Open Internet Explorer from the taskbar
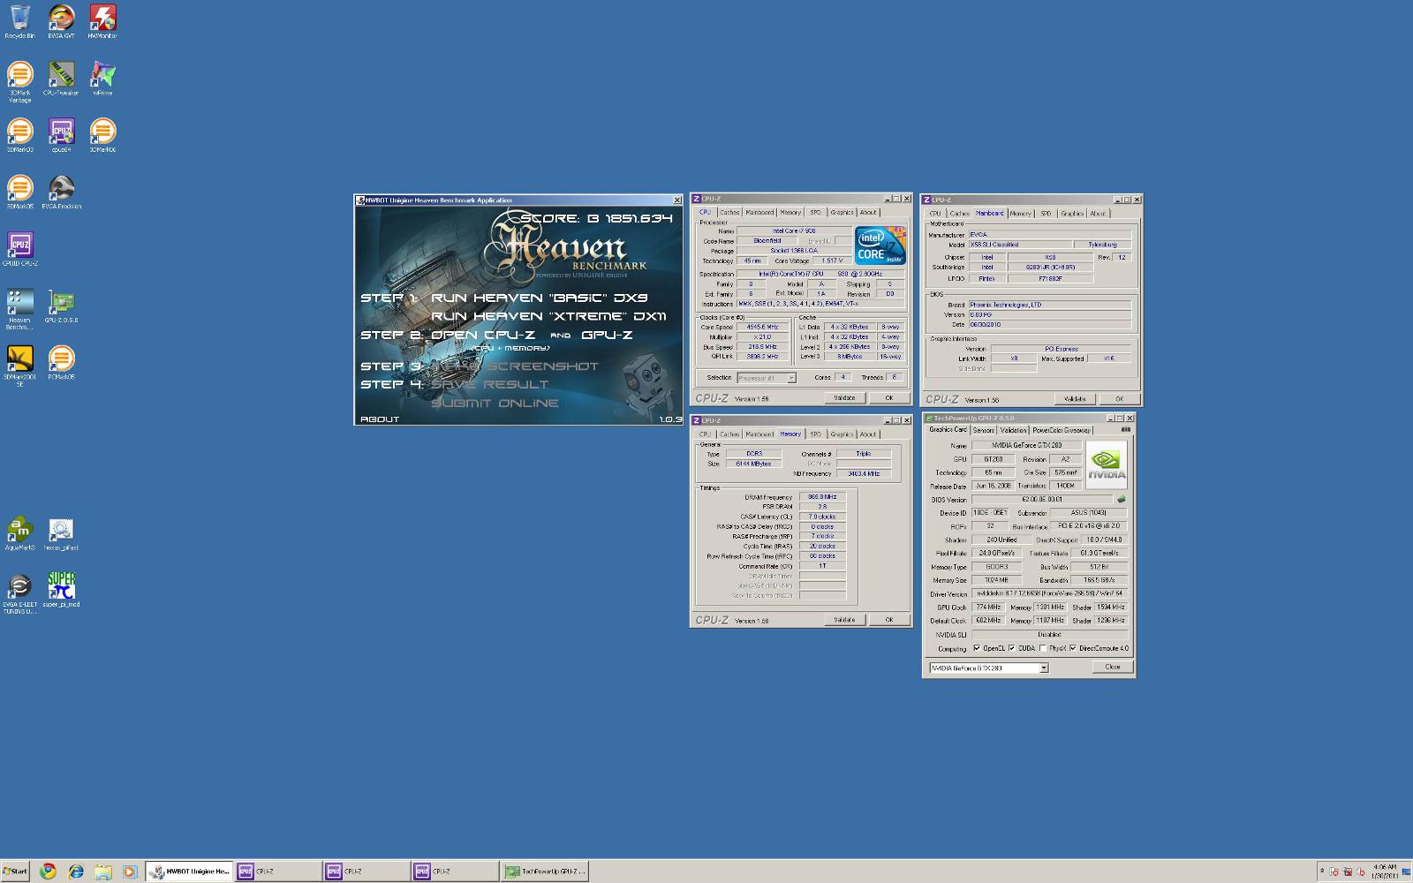1413x883 pixels. [75, 872]
